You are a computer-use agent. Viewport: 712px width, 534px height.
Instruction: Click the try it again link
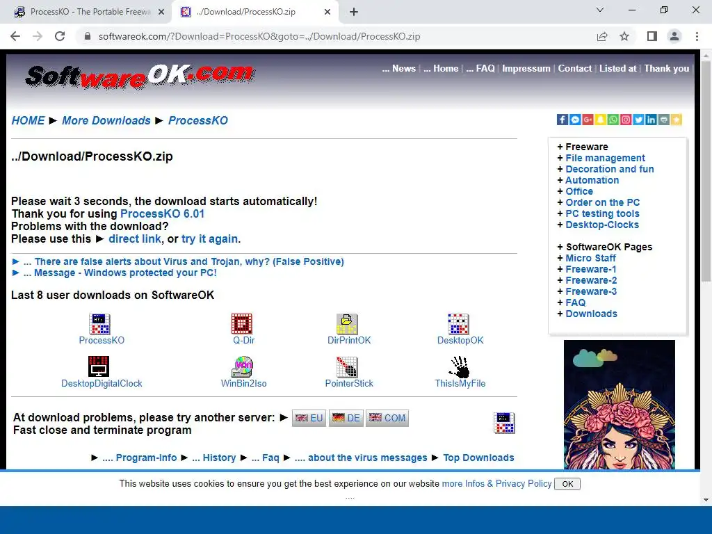coord(210,239)
